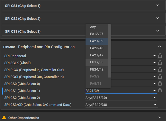166x121 pixels.
Task: Expand the SPI CS3 (Chip Select 3) section
Action: pos(158,31)
